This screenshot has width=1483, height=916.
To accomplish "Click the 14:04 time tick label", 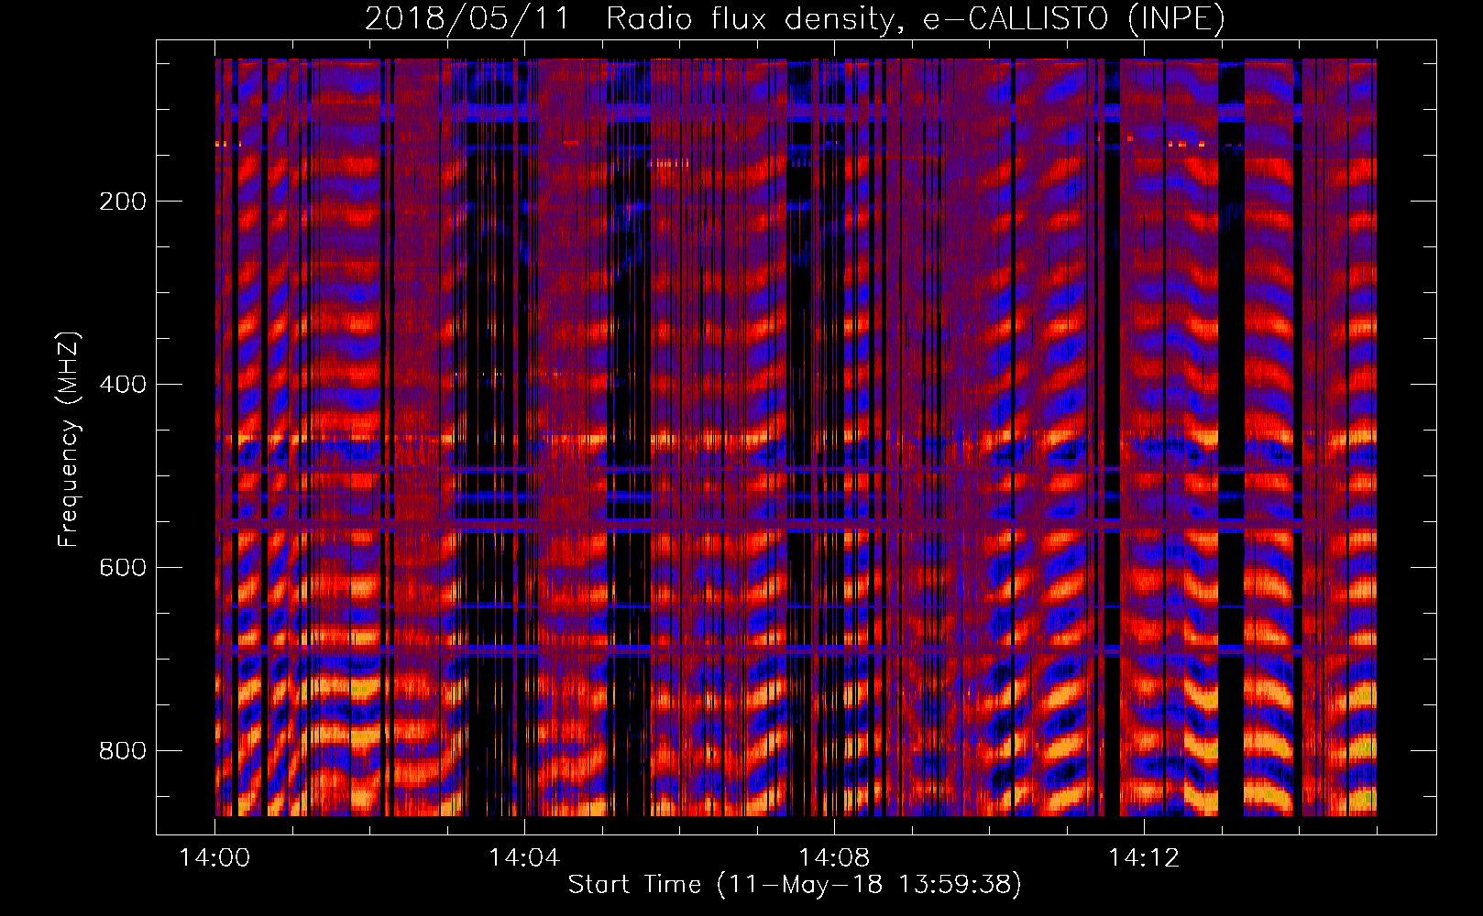I will coord(524,858).
